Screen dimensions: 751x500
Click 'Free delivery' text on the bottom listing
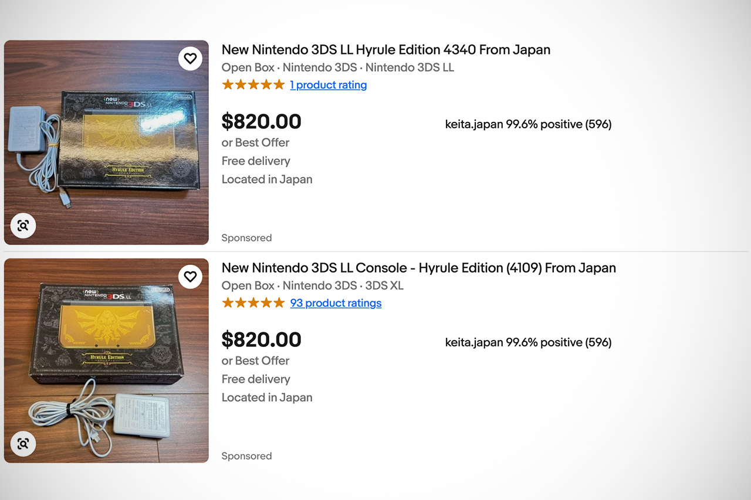click(x=256, y=379)
